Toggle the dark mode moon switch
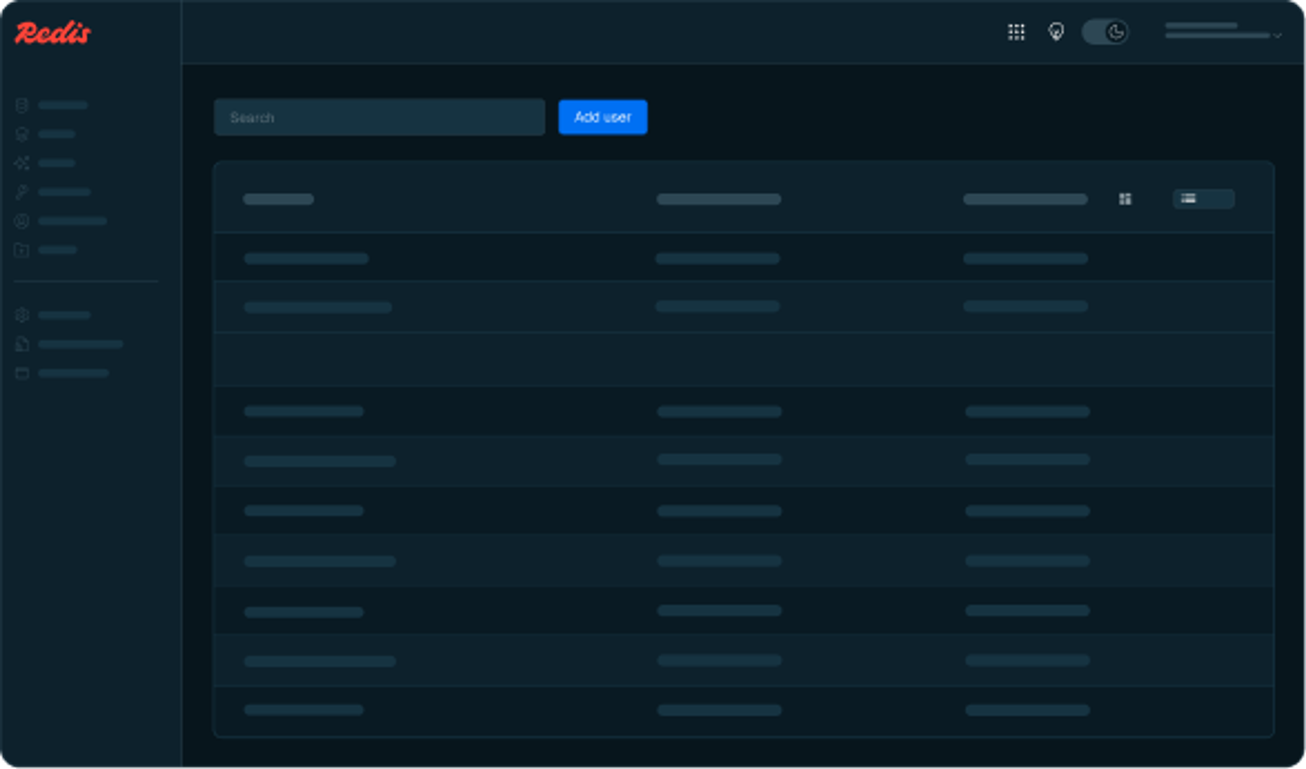 1105,32
